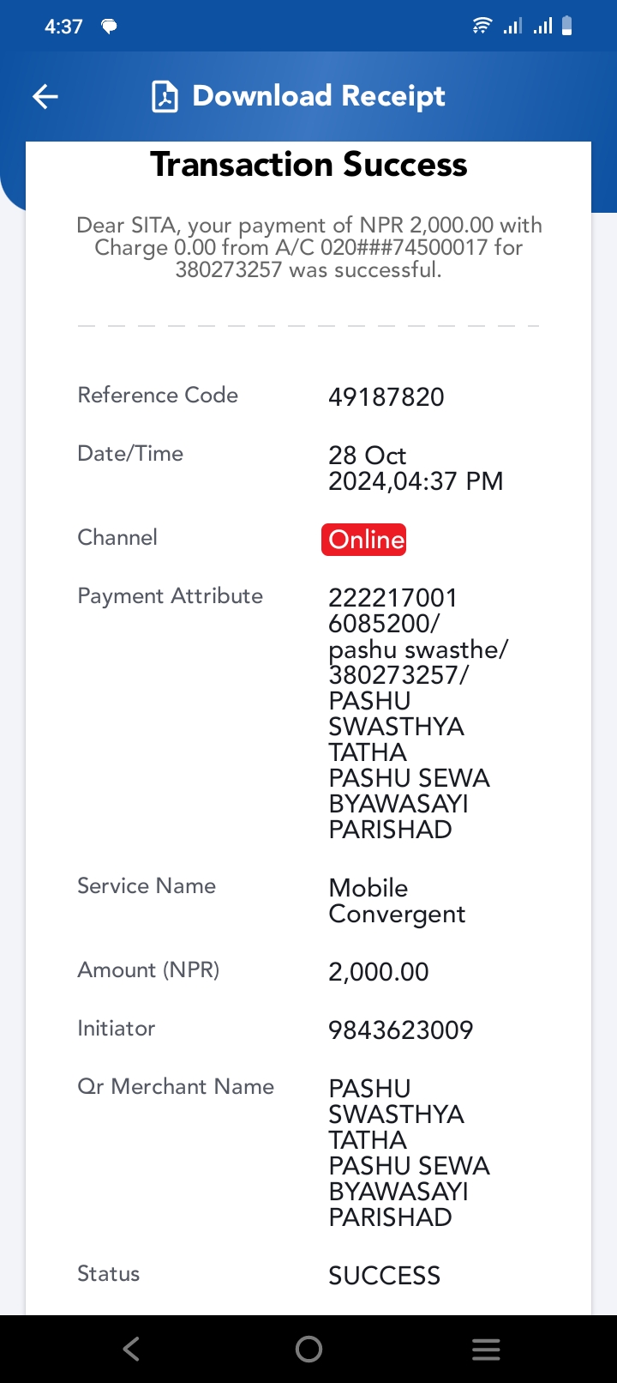This screenshot has width=617, height=1383.
Task: Open recent apps menu icon
Action: 486,1350
